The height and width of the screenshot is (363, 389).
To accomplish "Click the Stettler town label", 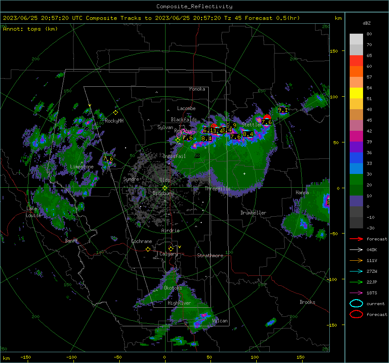I will (x=252, y=125).
